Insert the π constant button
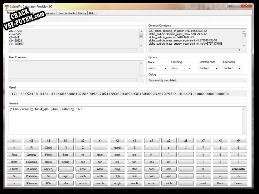The height and width of the screenshot is (194, 259). pyautogui.click(x=152, y=148)
